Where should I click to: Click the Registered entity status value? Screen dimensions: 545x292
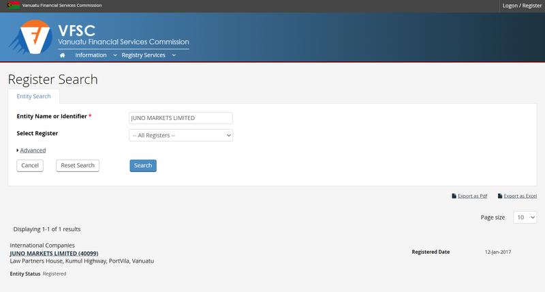pos(54,274)
